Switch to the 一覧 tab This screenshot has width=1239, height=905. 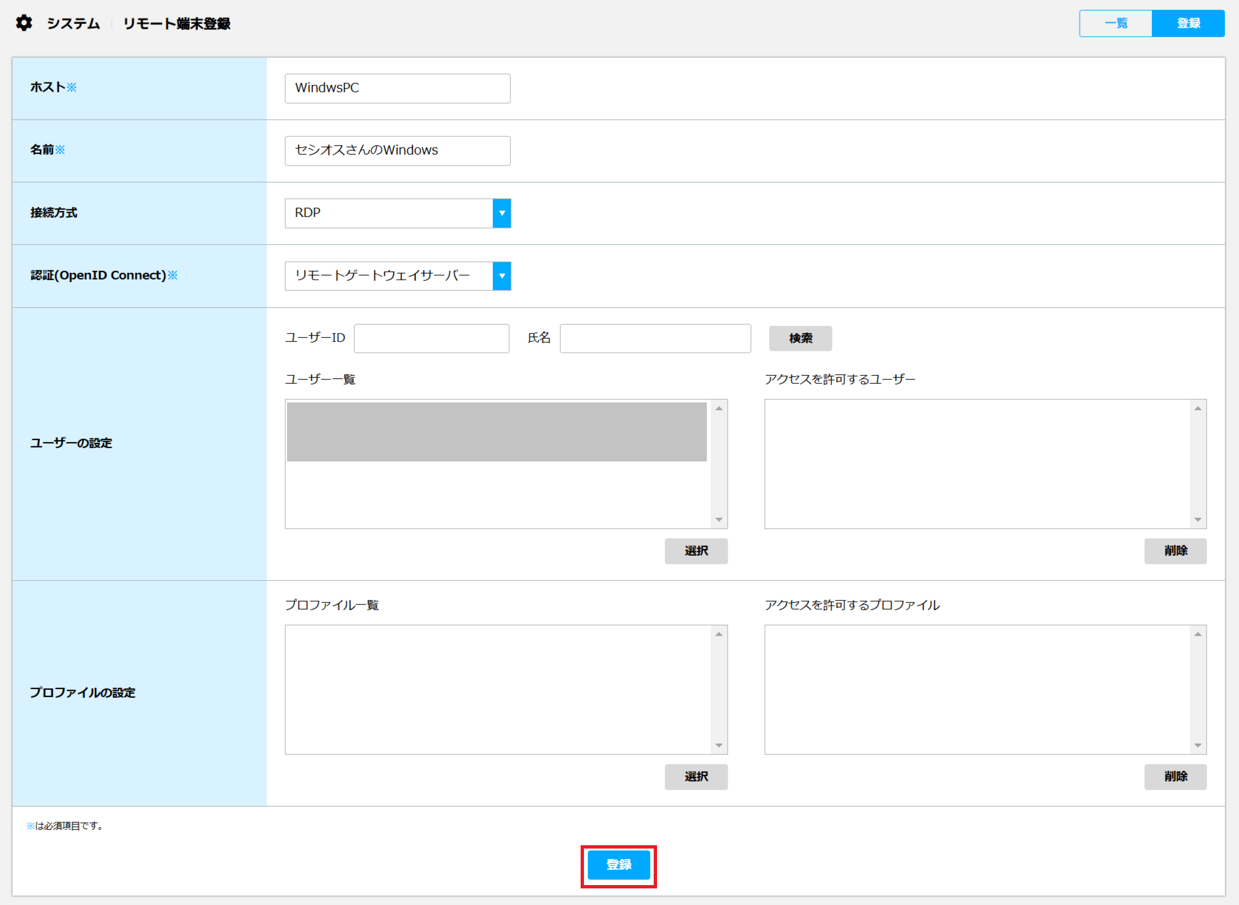pos(1116,23)
